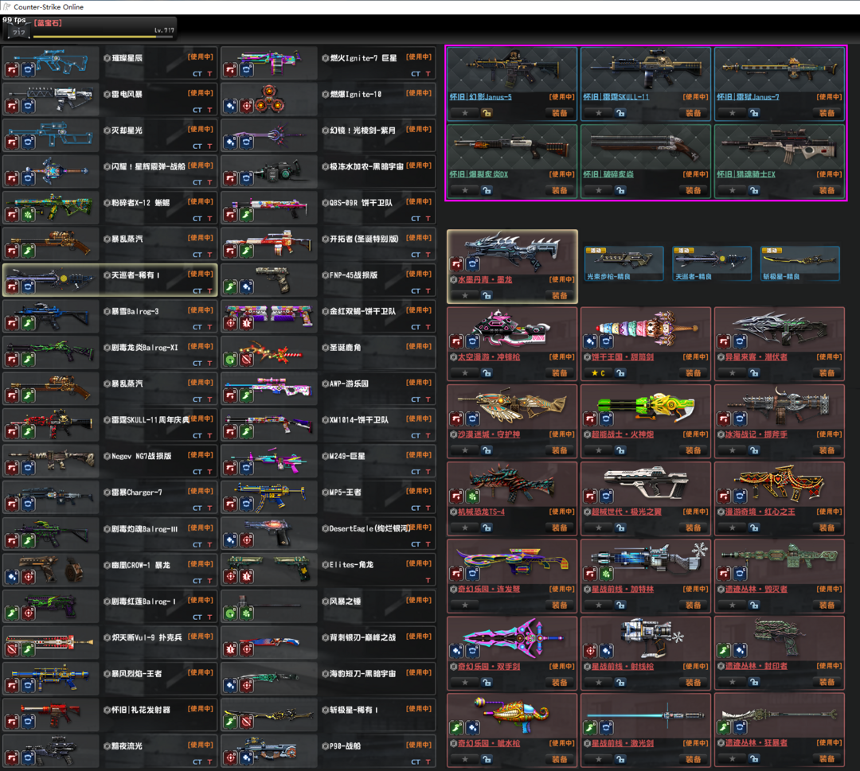This screenshot has width=860, height=771.
Task: Click green boot icon on 暴雪Balrog-3 row
Action: [x=28, y=323]
